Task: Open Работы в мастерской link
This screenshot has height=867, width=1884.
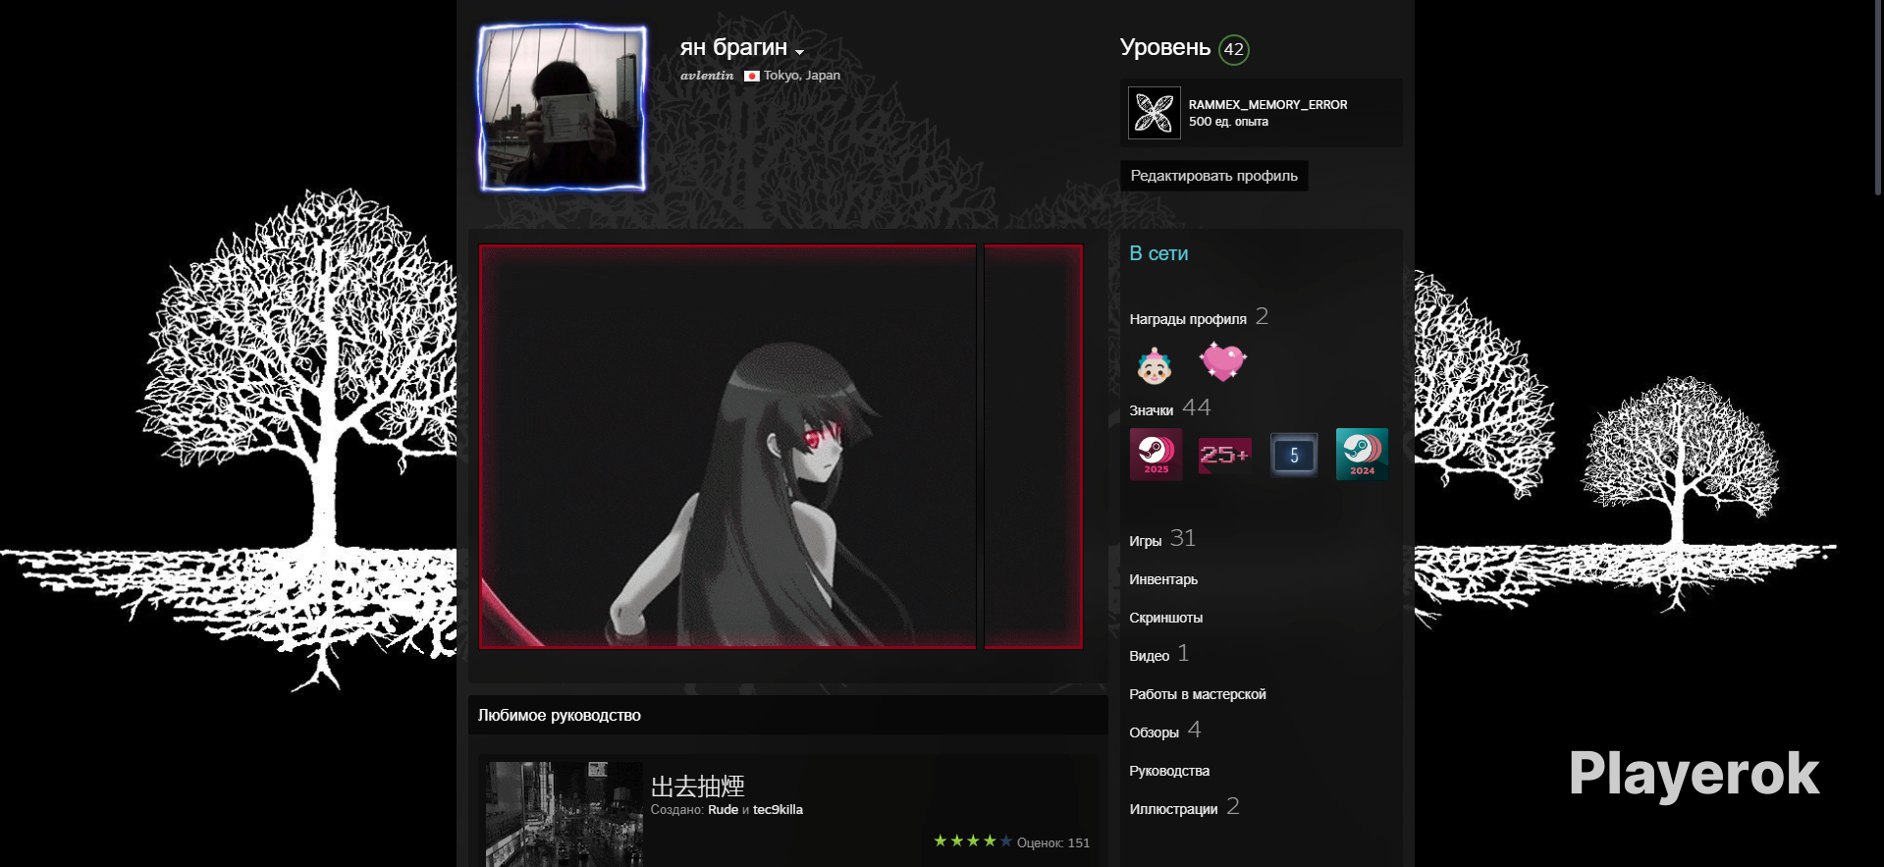Action: coord(1198,694)
